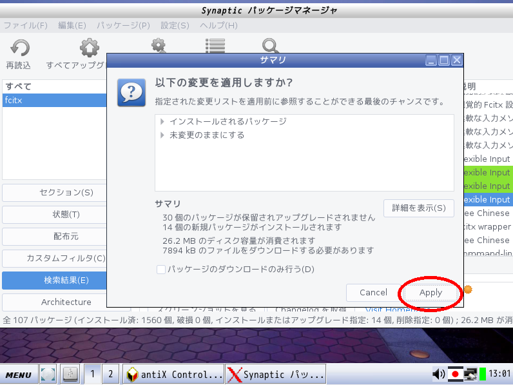Enable download-only packages checkbox
Viewport: 513px width, 385px height.
(x=160, y=270)
